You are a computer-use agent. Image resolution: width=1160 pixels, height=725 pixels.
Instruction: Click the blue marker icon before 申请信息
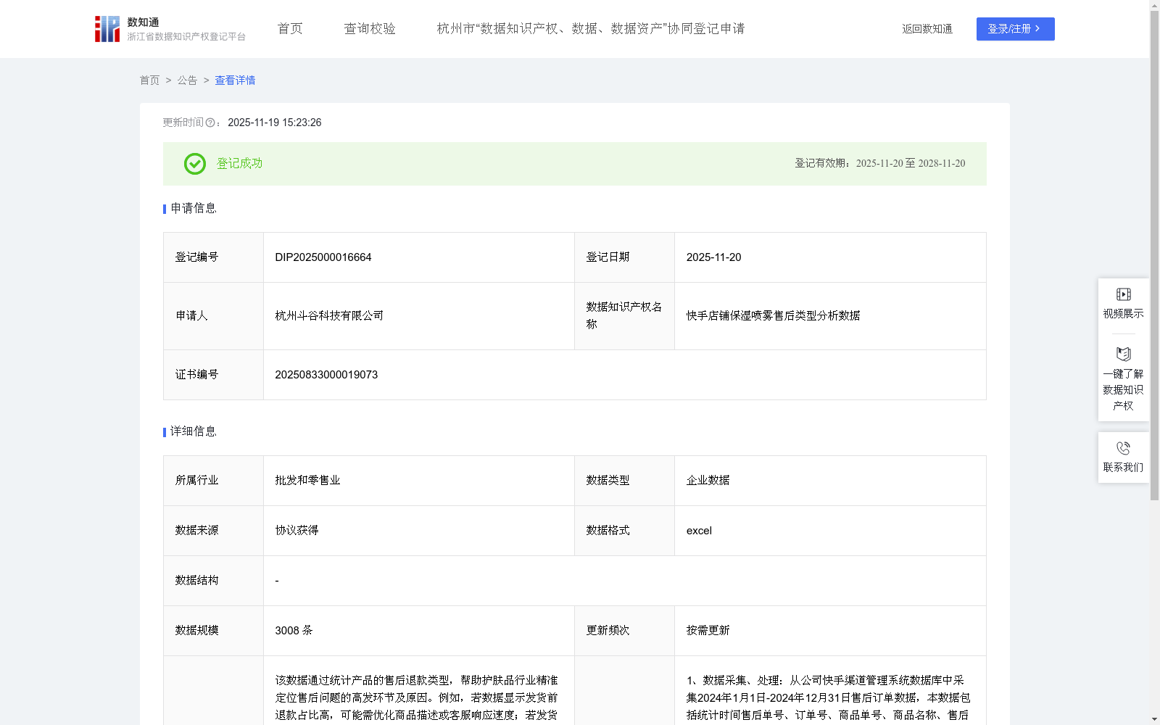coord(164,209)
